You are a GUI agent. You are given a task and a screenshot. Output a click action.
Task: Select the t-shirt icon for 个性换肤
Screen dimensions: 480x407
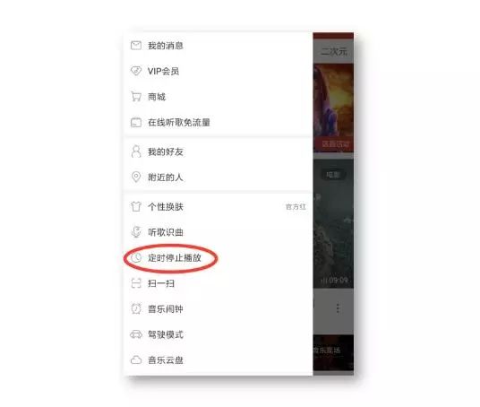(136, 206)
